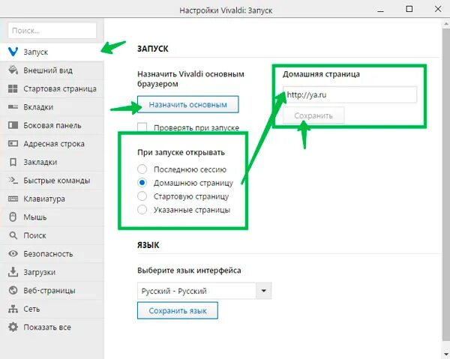Click the Vivaldi logo icon beside Запуск
The width and height of the screenshot is (450, 359).
tap(13, 52)
